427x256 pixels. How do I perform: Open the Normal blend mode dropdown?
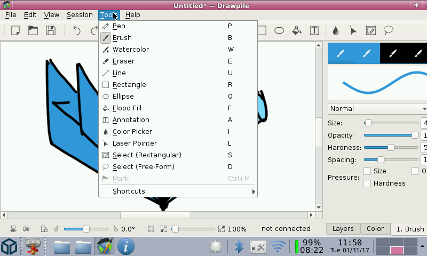377,109
